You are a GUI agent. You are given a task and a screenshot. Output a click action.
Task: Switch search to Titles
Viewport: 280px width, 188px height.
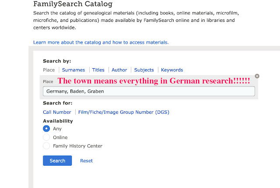(98, 70)
